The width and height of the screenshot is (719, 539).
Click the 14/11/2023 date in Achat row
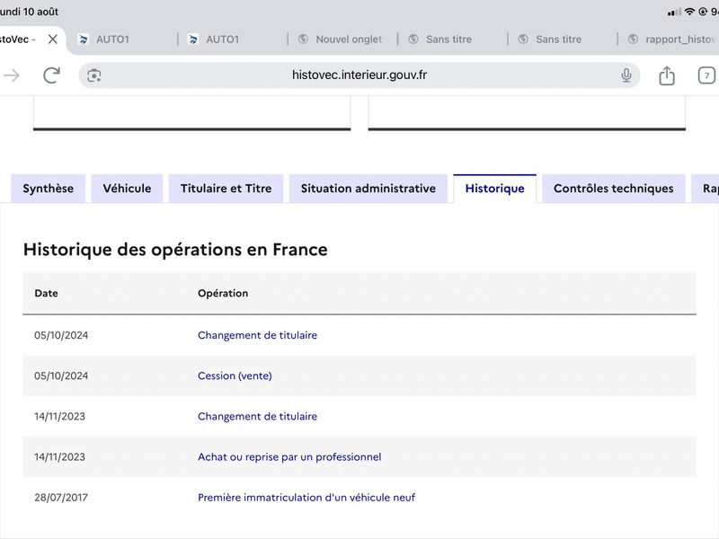(59, 457)
